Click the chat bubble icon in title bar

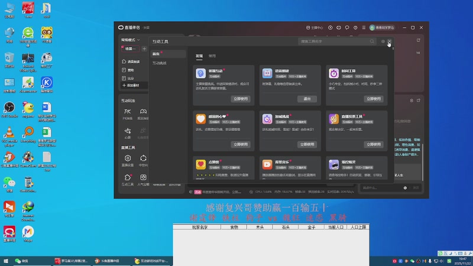(347, 27)
